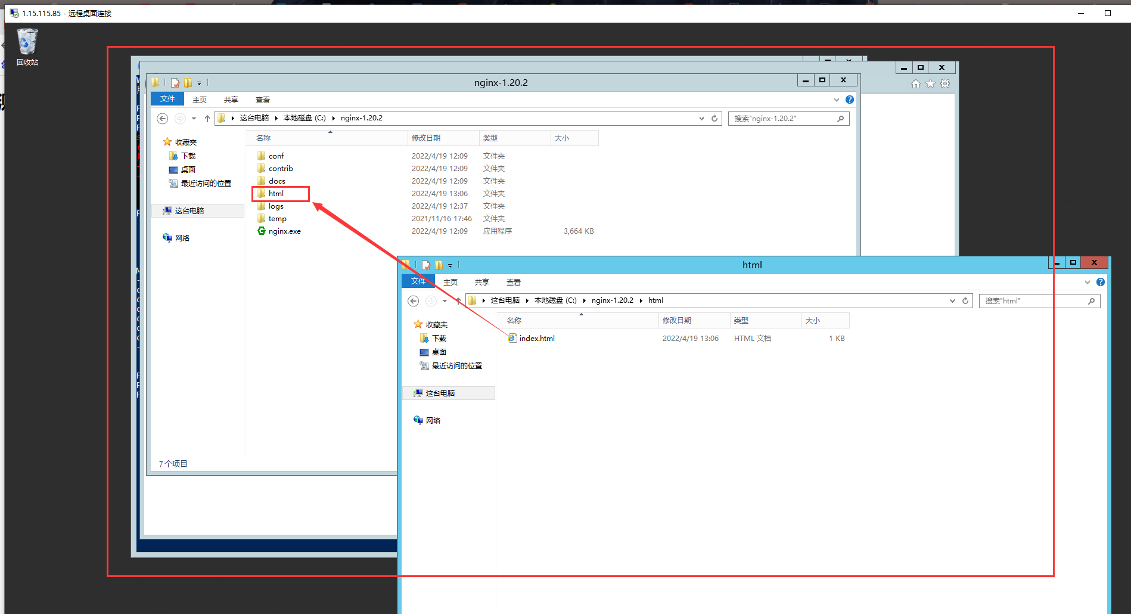
Task: Sort by 修改日期 column in html window
Action: pyautogui.click(x=694, y=320)
